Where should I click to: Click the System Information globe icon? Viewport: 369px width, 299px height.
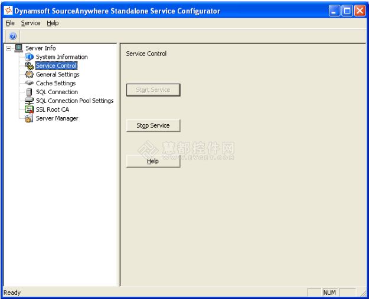coord(29,57)
